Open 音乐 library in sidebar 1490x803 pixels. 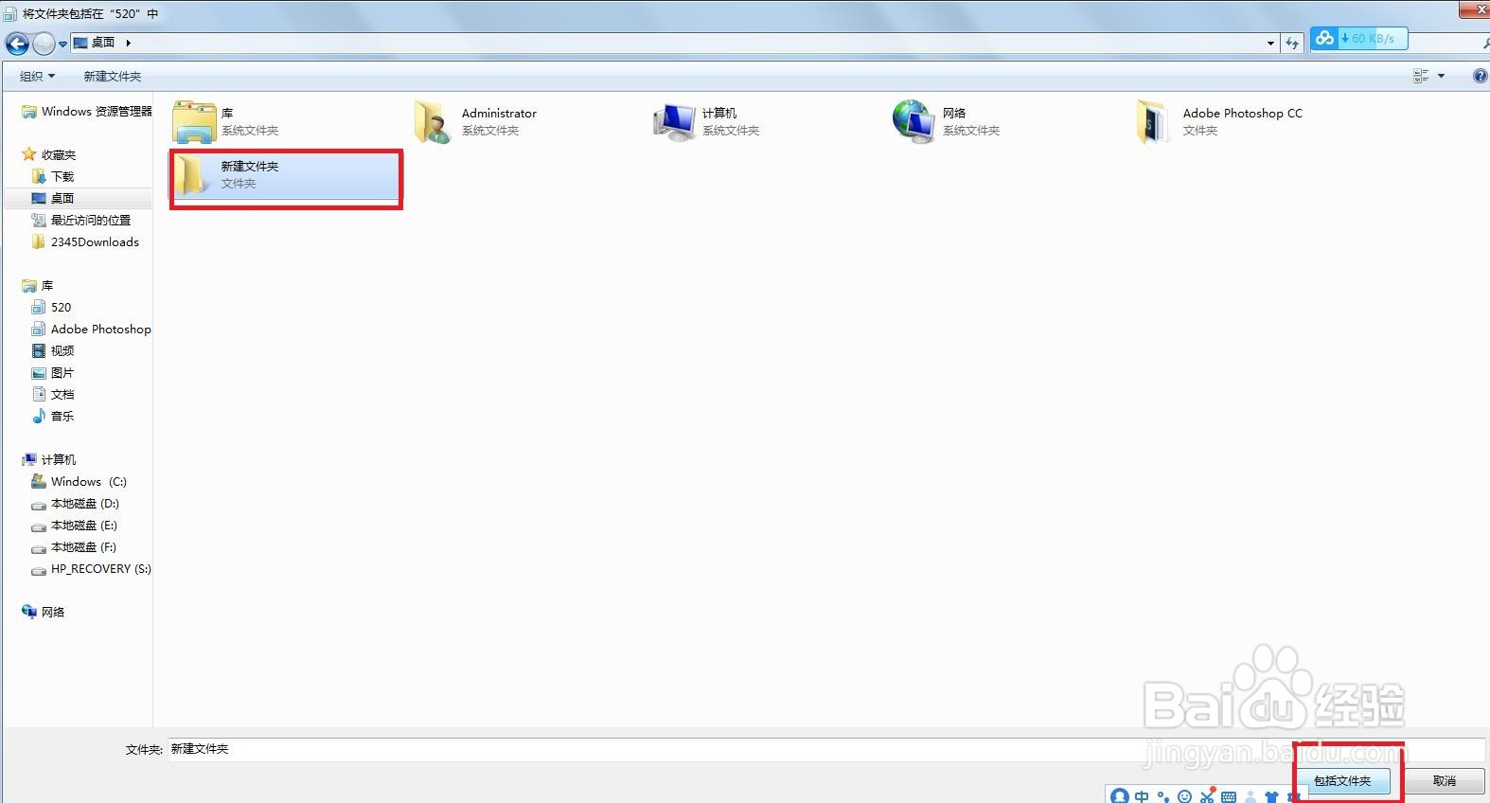[x=53, y=416]
